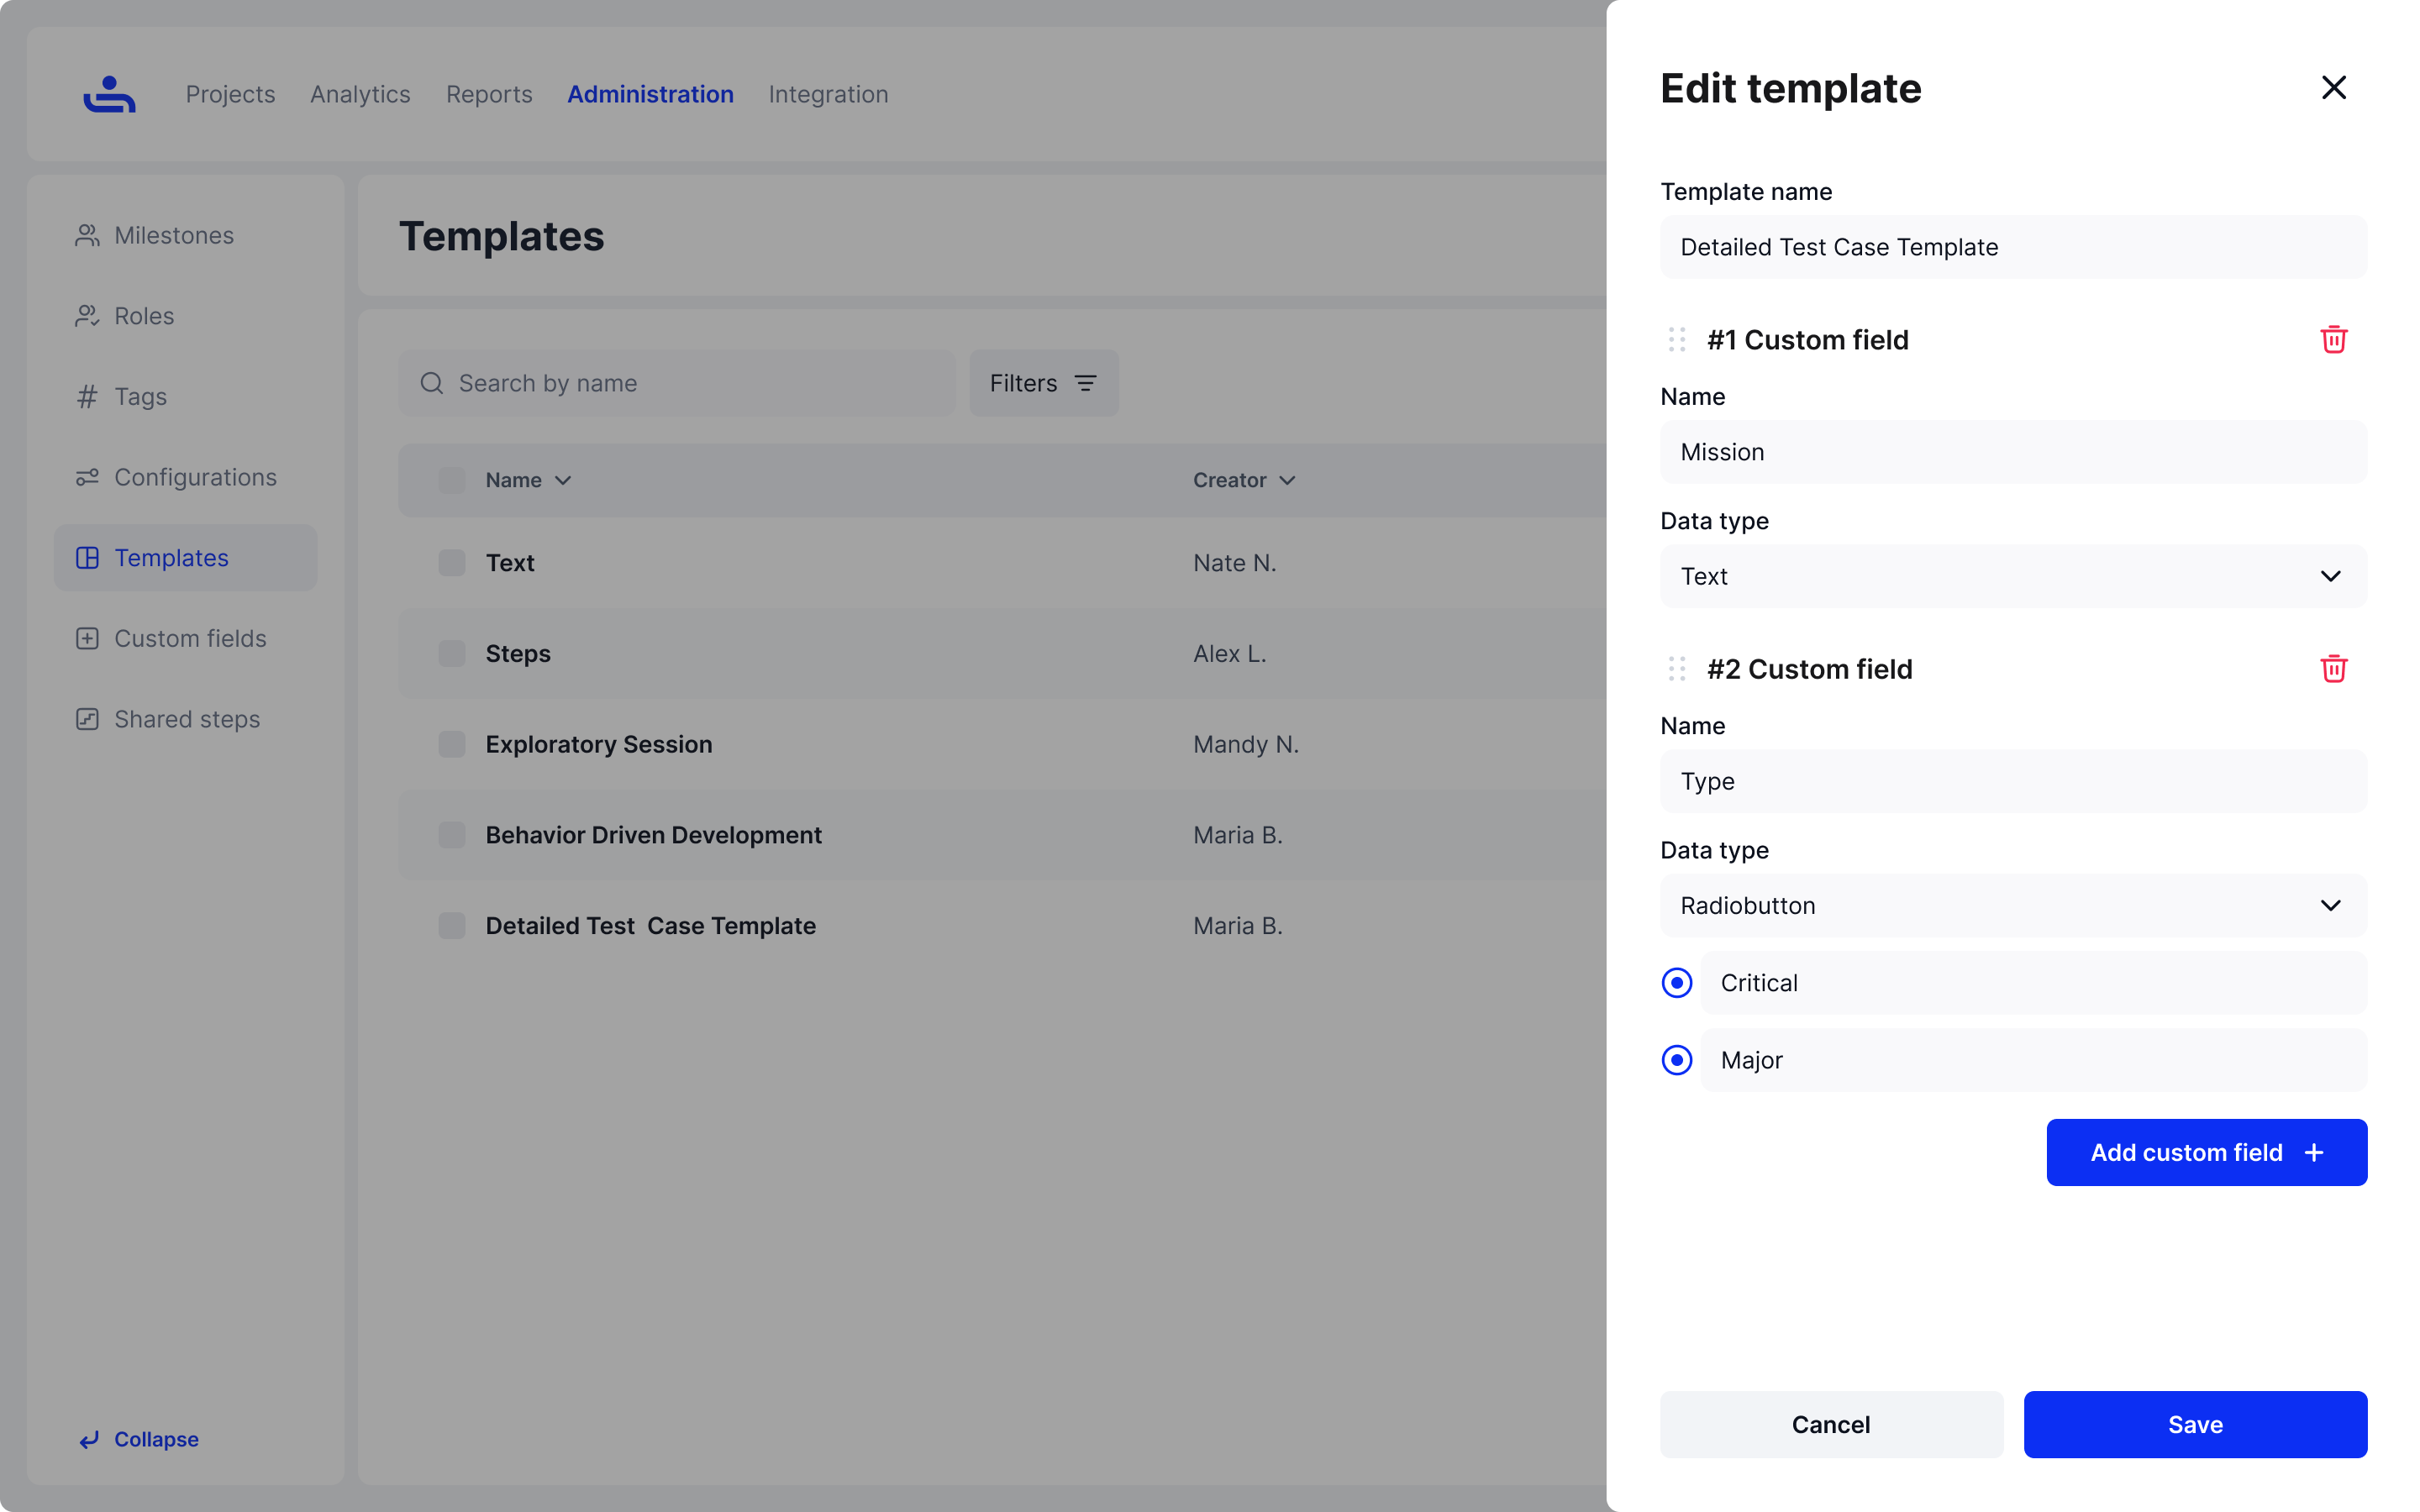Delete the #2 Custom field with trash icon
This screenshot has width=2420, height=1512.
tap(2333, 669)
